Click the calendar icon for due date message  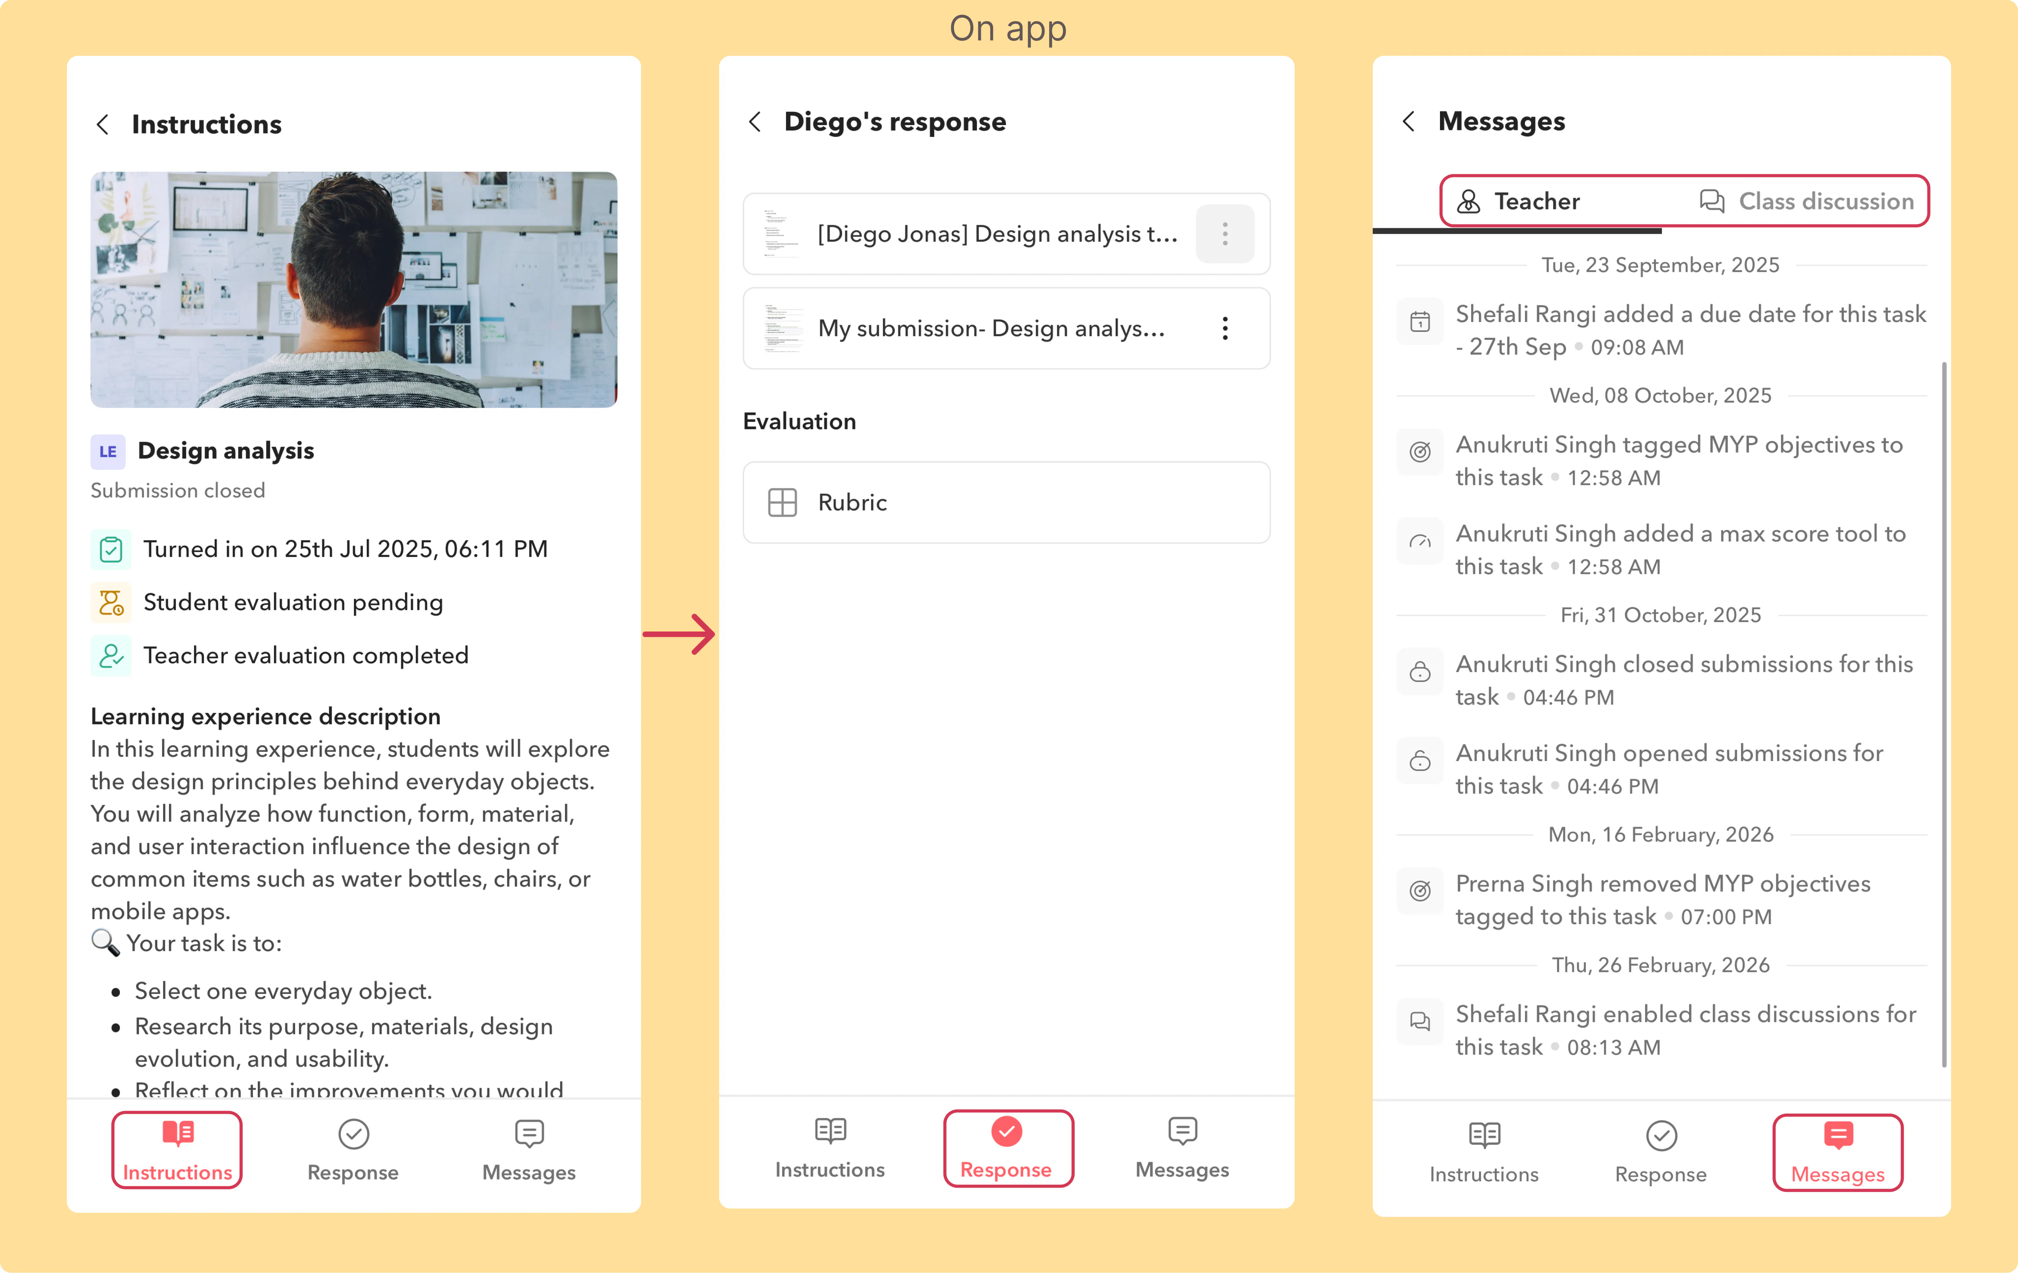(x=1420, y=322)
